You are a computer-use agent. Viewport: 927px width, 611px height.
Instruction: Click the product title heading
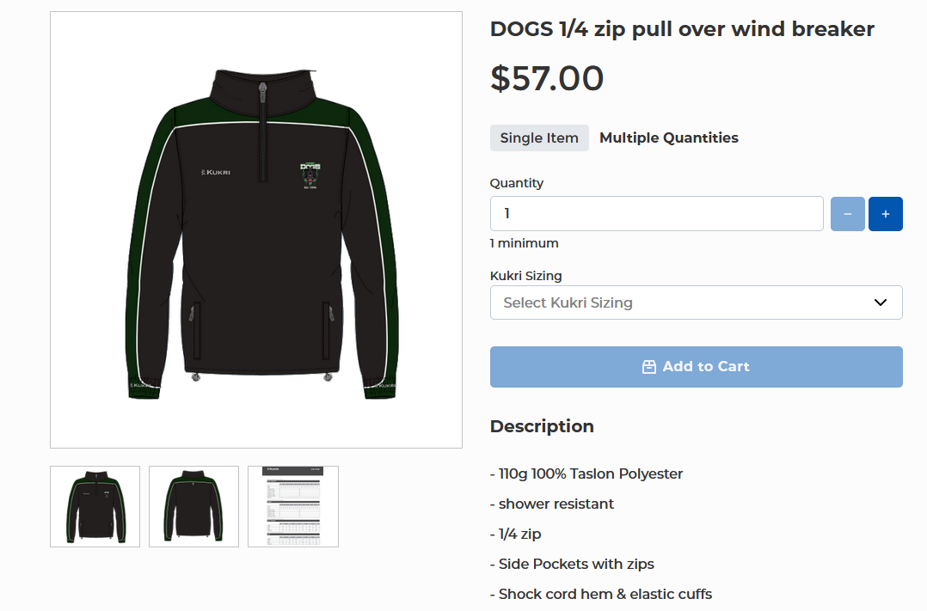pos(682,29)
